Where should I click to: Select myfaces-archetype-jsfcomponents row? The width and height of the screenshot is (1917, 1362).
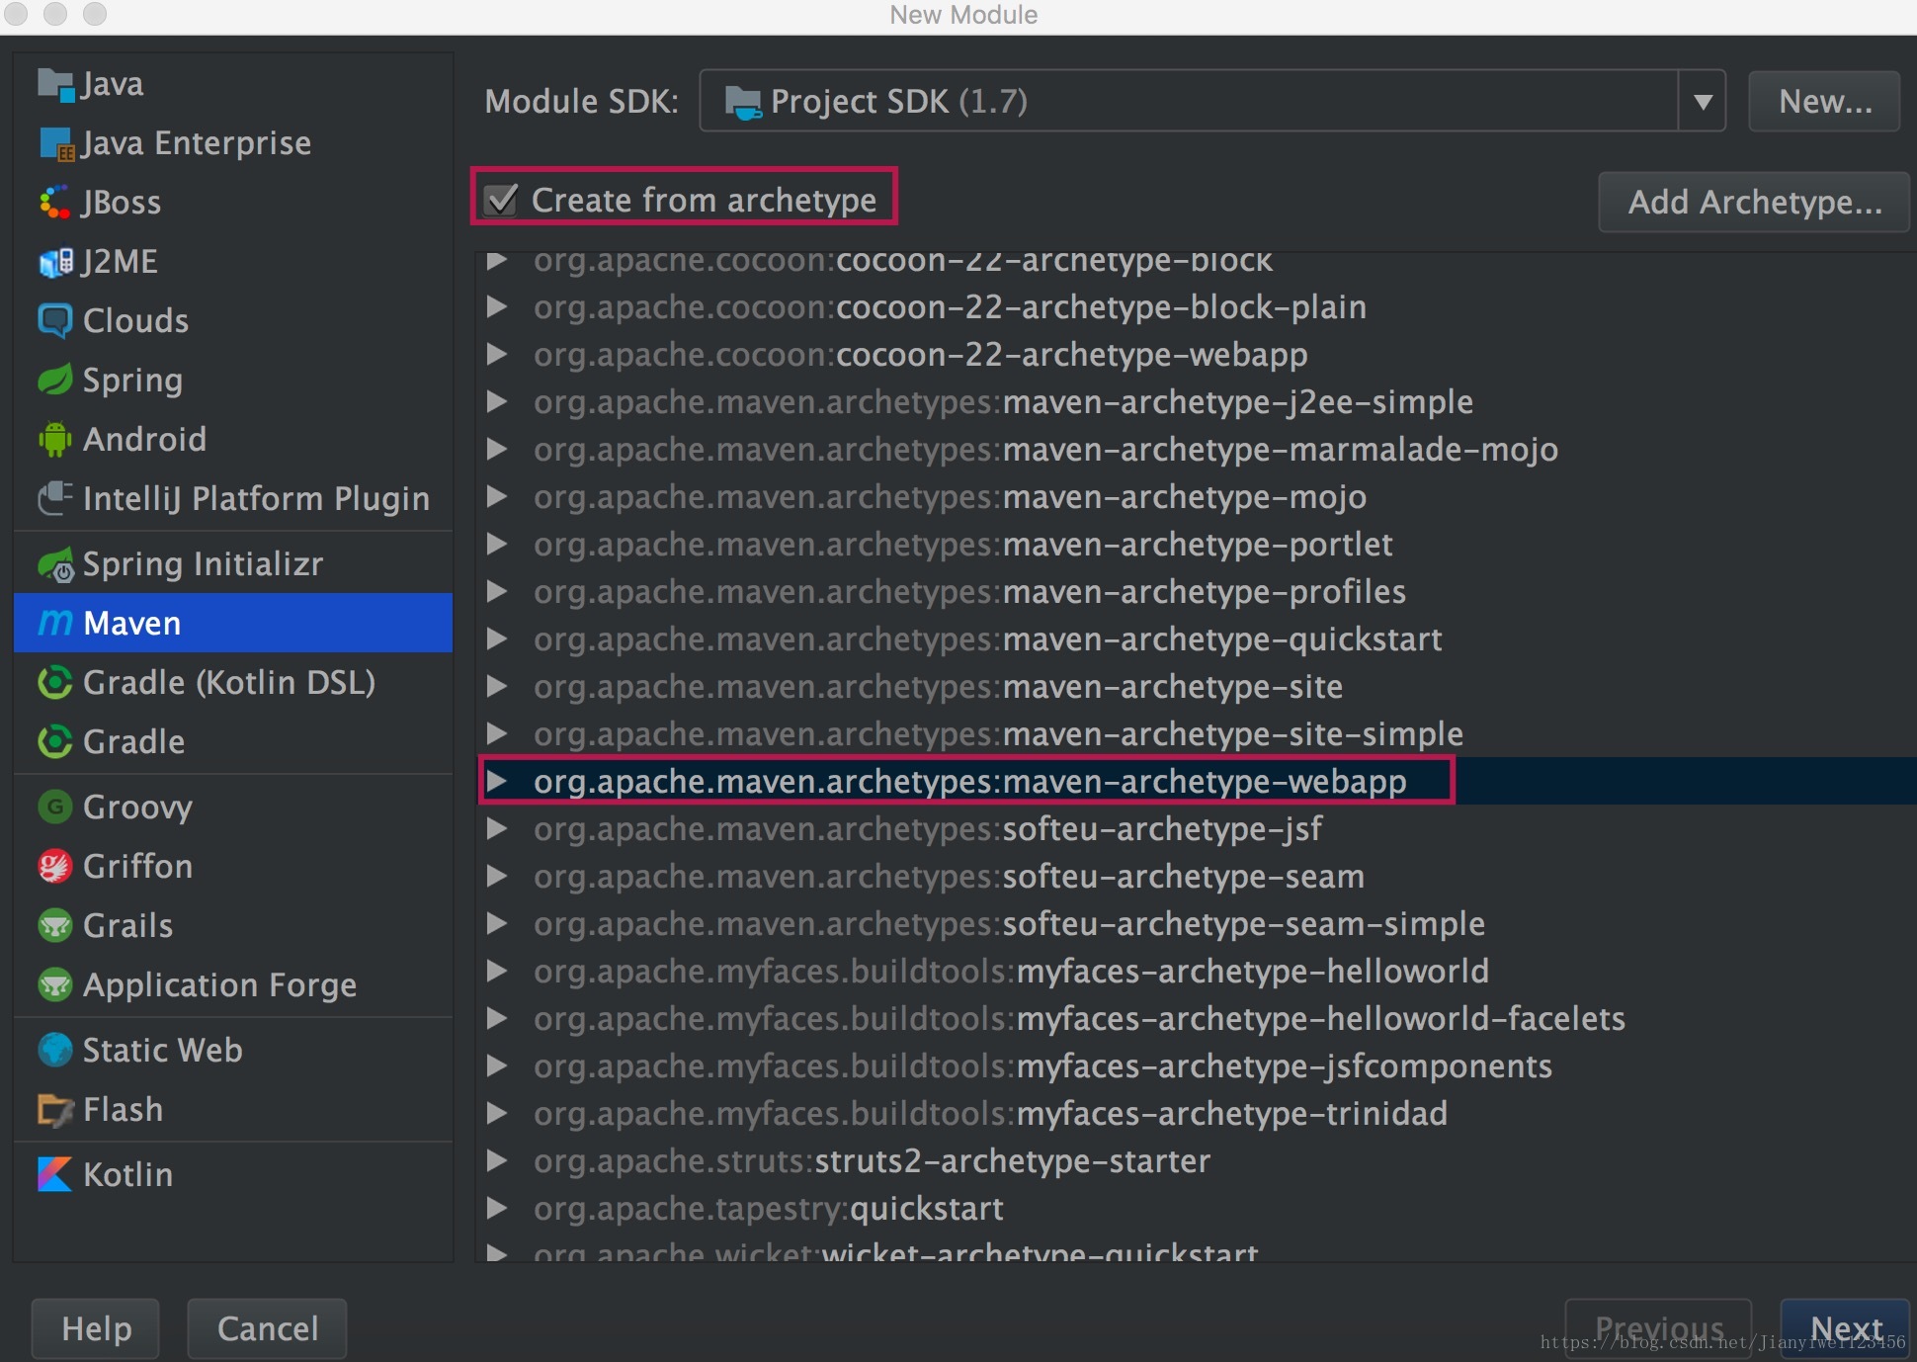(1196, 1066)
